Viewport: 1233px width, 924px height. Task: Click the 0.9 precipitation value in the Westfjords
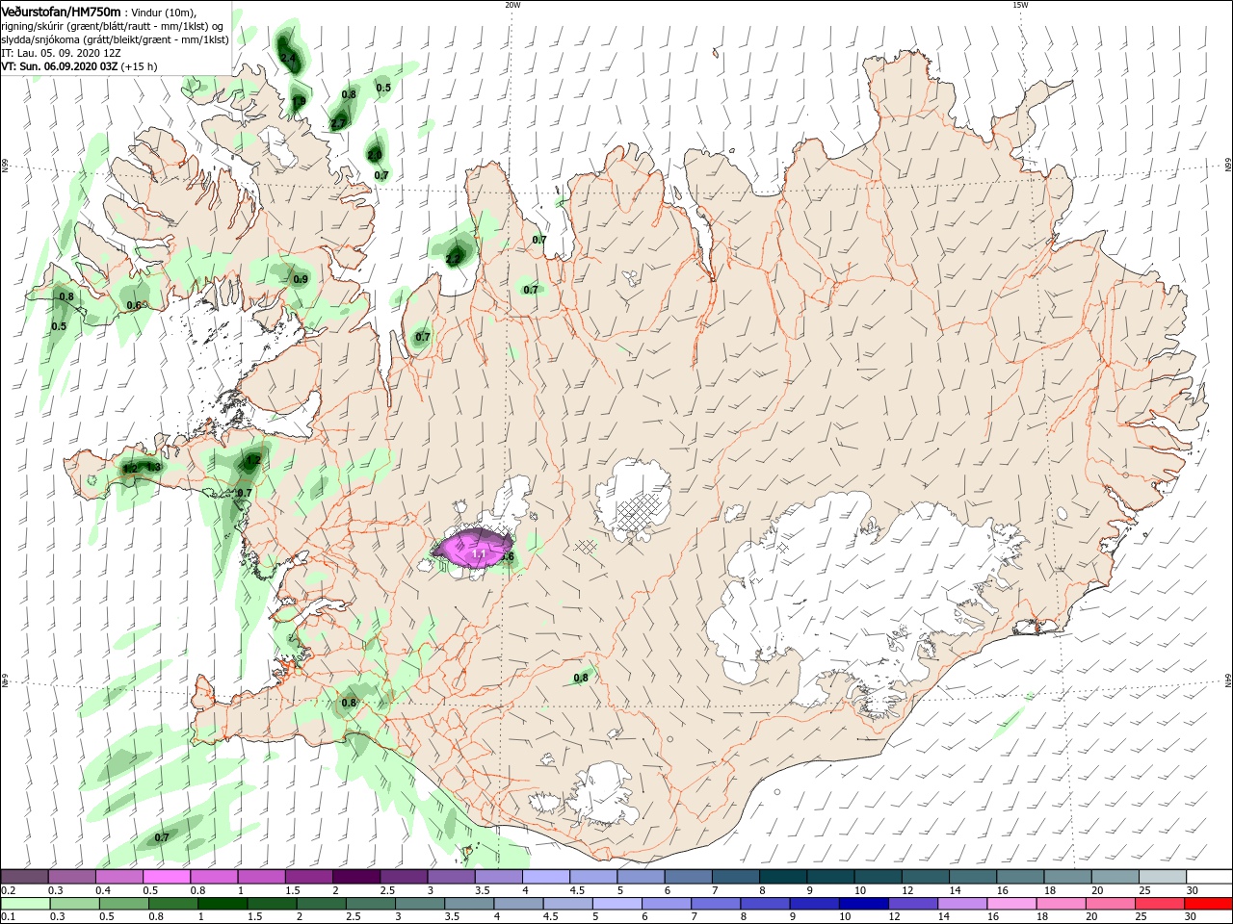[x=301, y=279]
